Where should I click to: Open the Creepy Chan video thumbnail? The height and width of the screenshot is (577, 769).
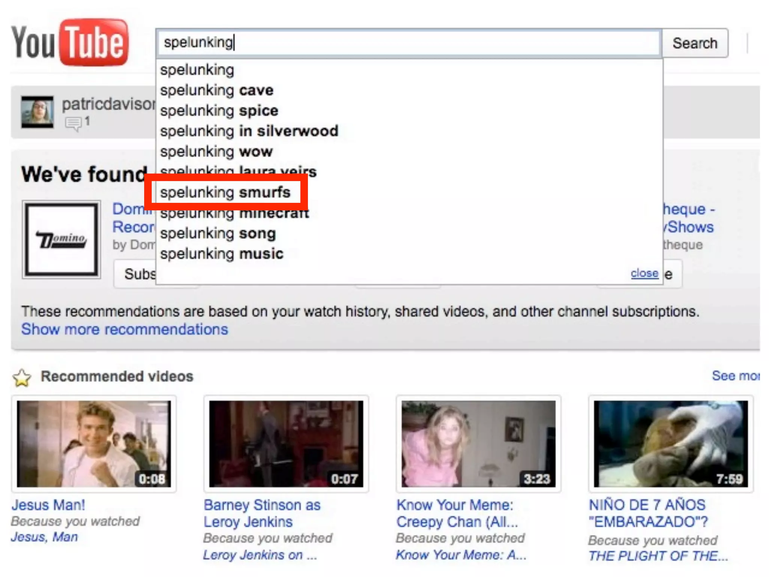pos(478,444)
